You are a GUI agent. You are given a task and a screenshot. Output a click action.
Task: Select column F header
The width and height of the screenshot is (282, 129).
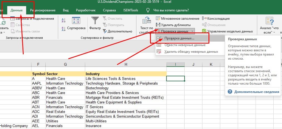(x=38, y=64)
